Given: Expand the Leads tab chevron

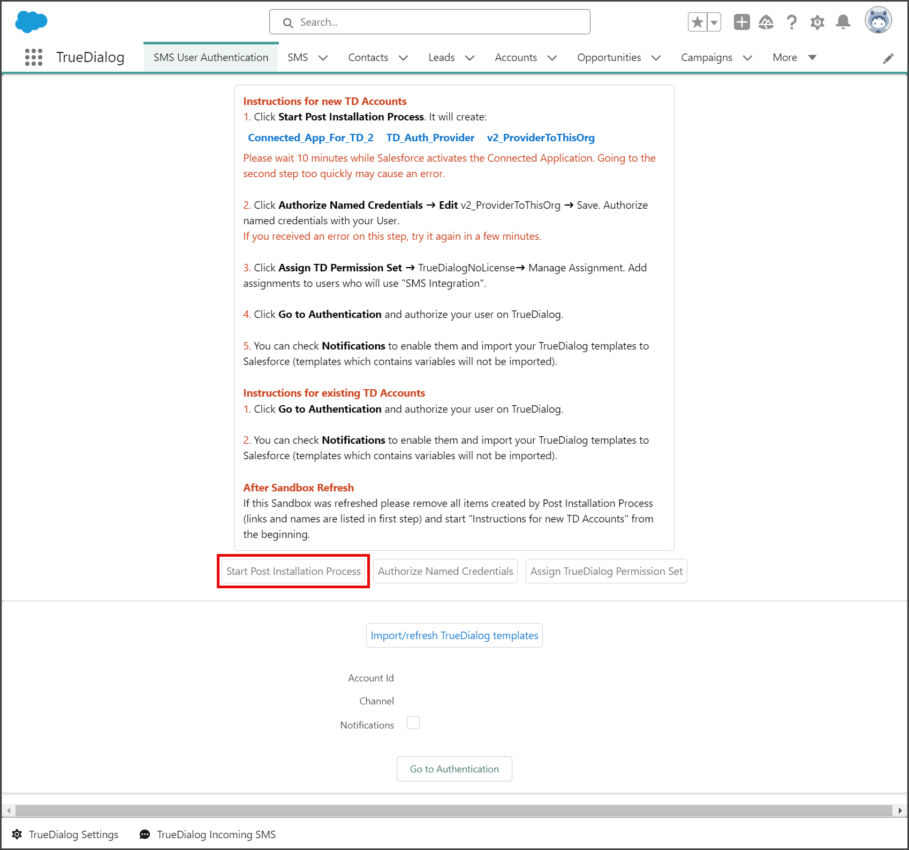Looking at the screenshot, I should pyautogui.click(x=469, y=58).
